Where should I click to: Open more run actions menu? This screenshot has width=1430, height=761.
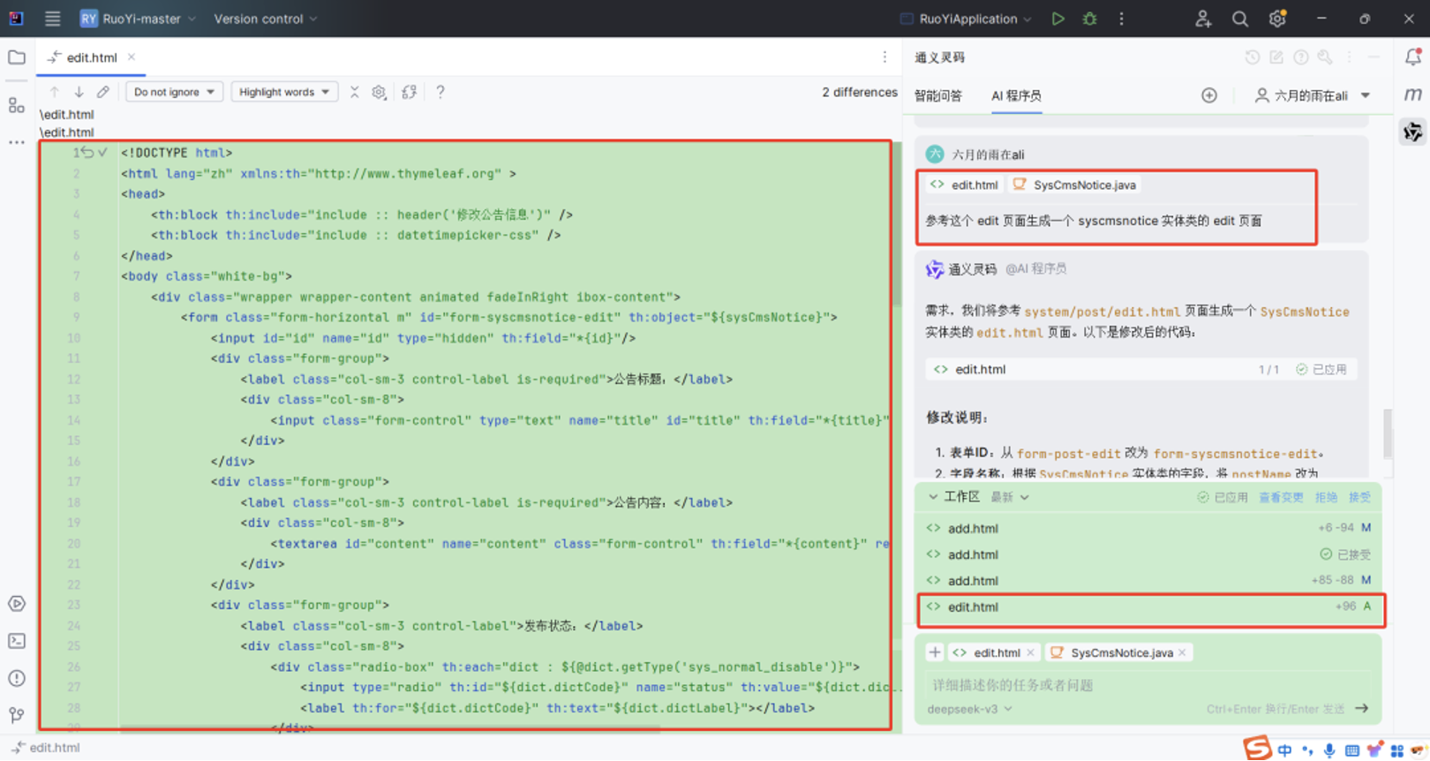[x=1122, y=19]
